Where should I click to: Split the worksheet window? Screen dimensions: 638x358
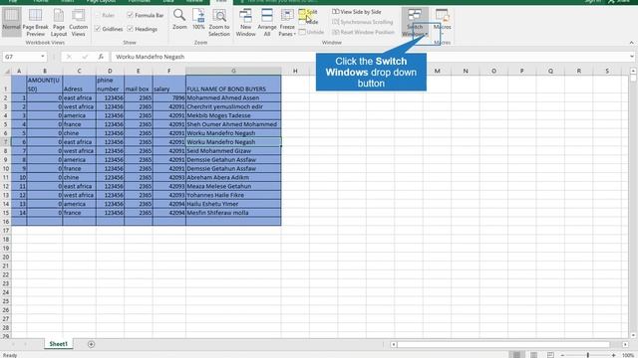[x=308, y=12]
